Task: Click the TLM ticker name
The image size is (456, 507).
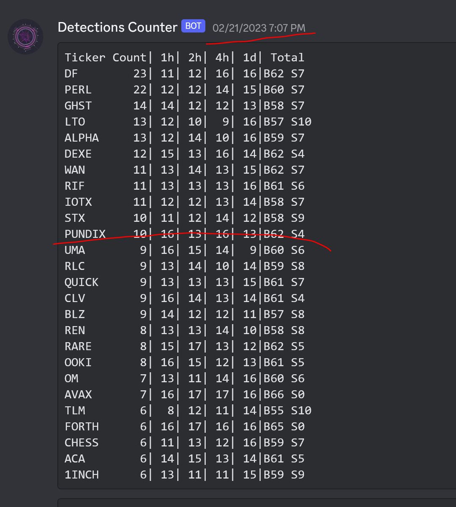Action: point(75,411)
